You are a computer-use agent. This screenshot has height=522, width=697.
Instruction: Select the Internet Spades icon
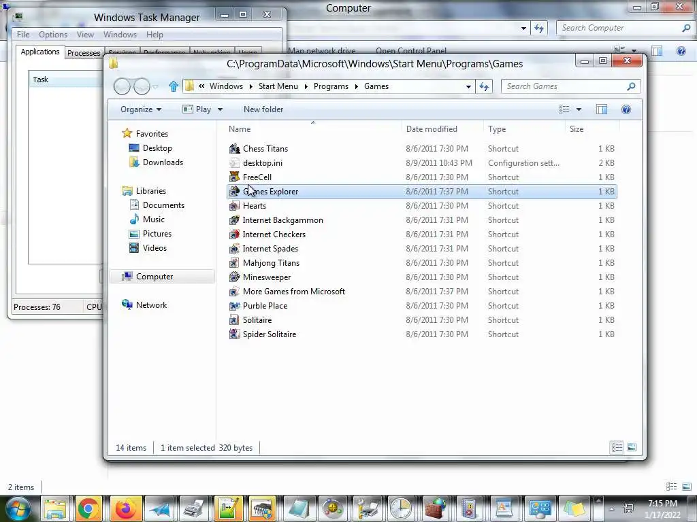pos(234,249)
